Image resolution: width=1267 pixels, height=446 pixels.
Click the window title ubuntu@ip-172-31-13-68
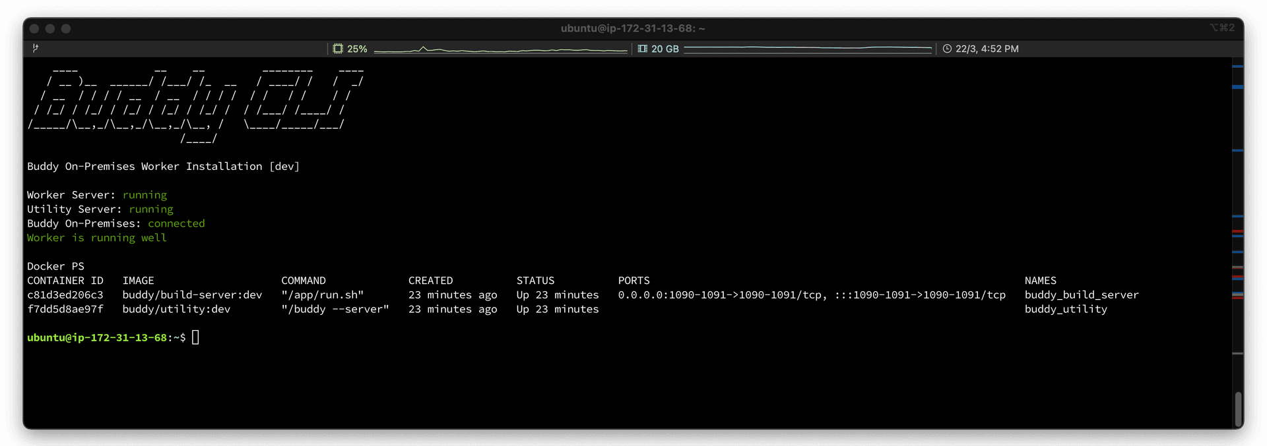(632, 28)
